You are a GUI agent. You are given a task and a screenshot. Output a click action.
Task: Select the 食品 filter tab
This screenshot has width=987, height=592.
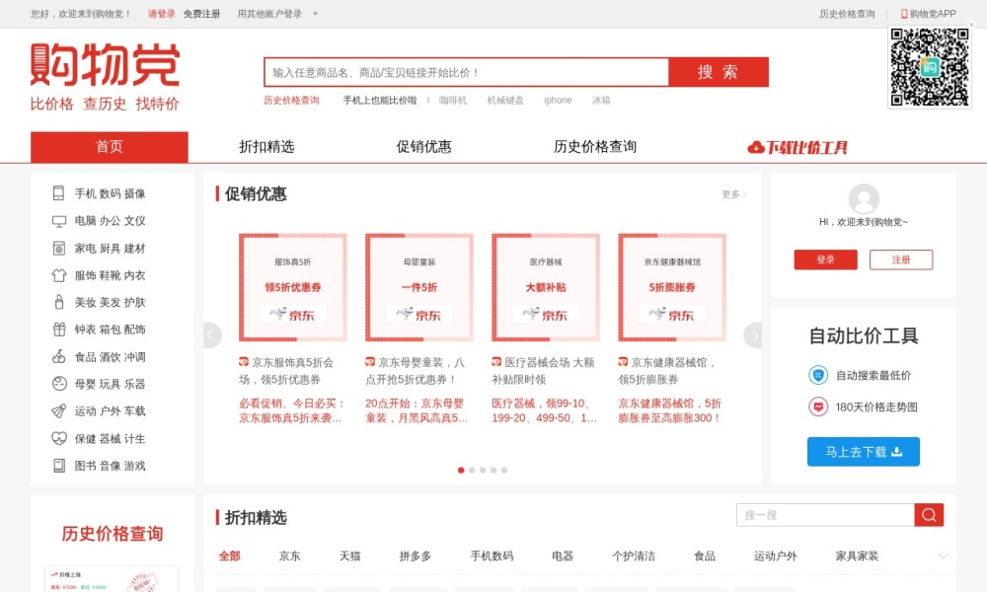(x=705, y=556)
